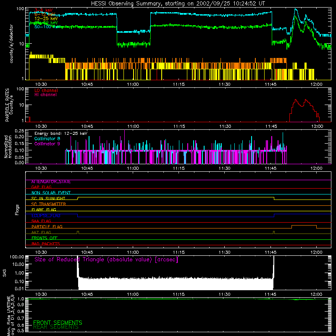Select the cyan "50-100 keV" legend entry
This screenshot has height=336, width=336.
47,26
